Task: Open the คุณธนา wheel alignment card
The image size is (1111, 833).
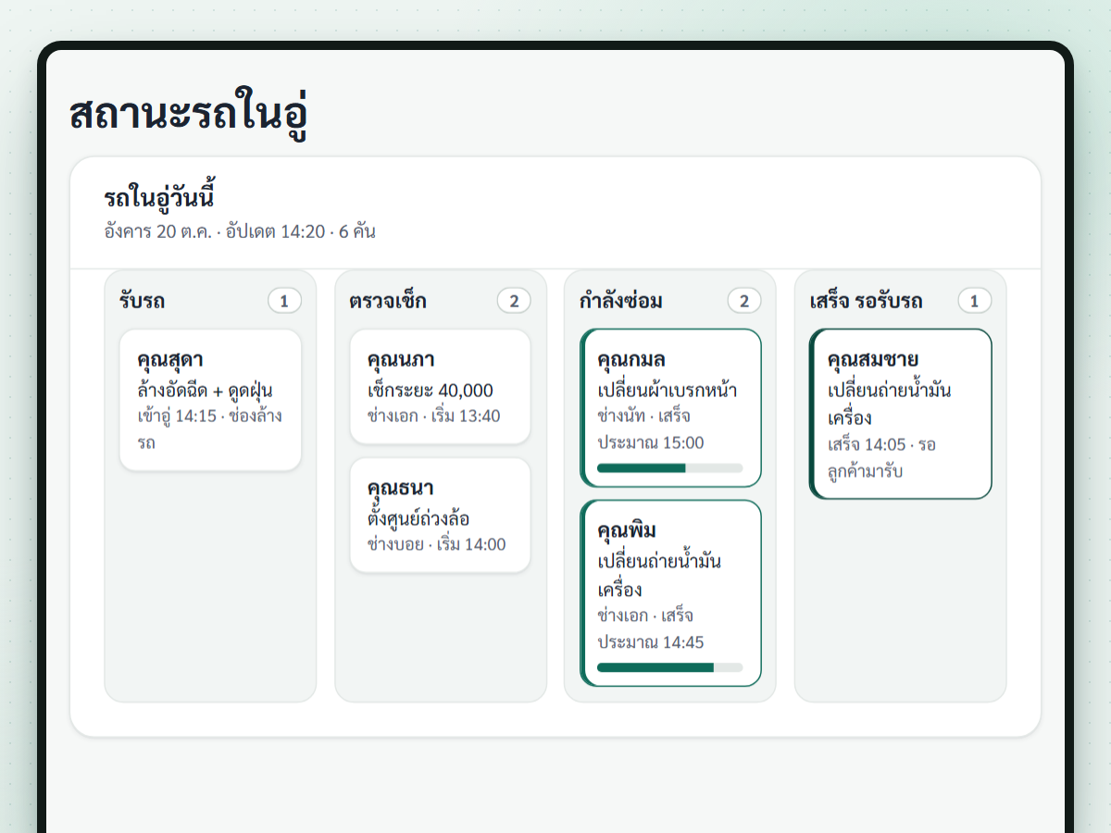Action: tap(440, 515)
